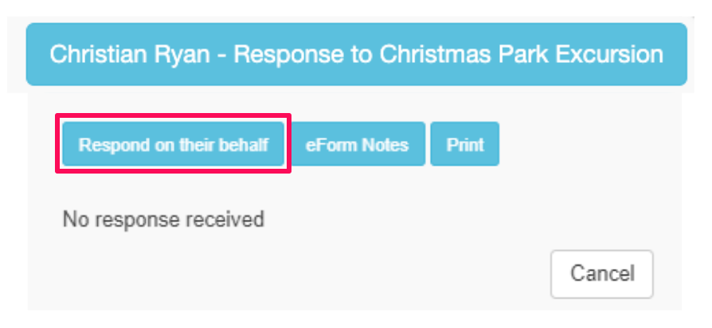Submit a response on Christian Ryan's behalf

(x=173, y=144)
